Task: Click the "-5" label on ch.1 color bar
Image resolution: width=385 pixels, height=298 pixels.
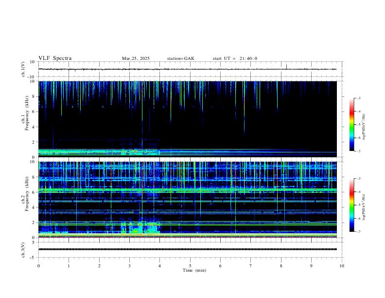Action: pos(358,125)
